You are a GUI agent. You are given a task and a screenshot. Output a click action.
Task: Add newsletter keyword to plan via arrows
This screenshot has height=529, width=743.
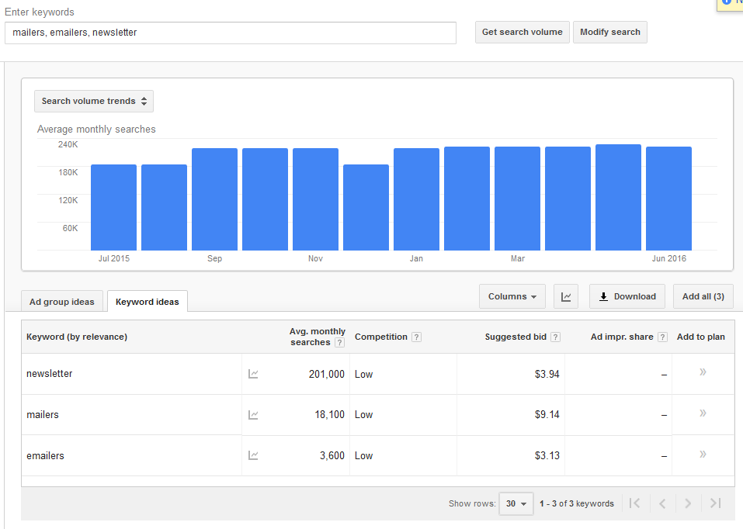pyautogui.click(x=703, y=372)
